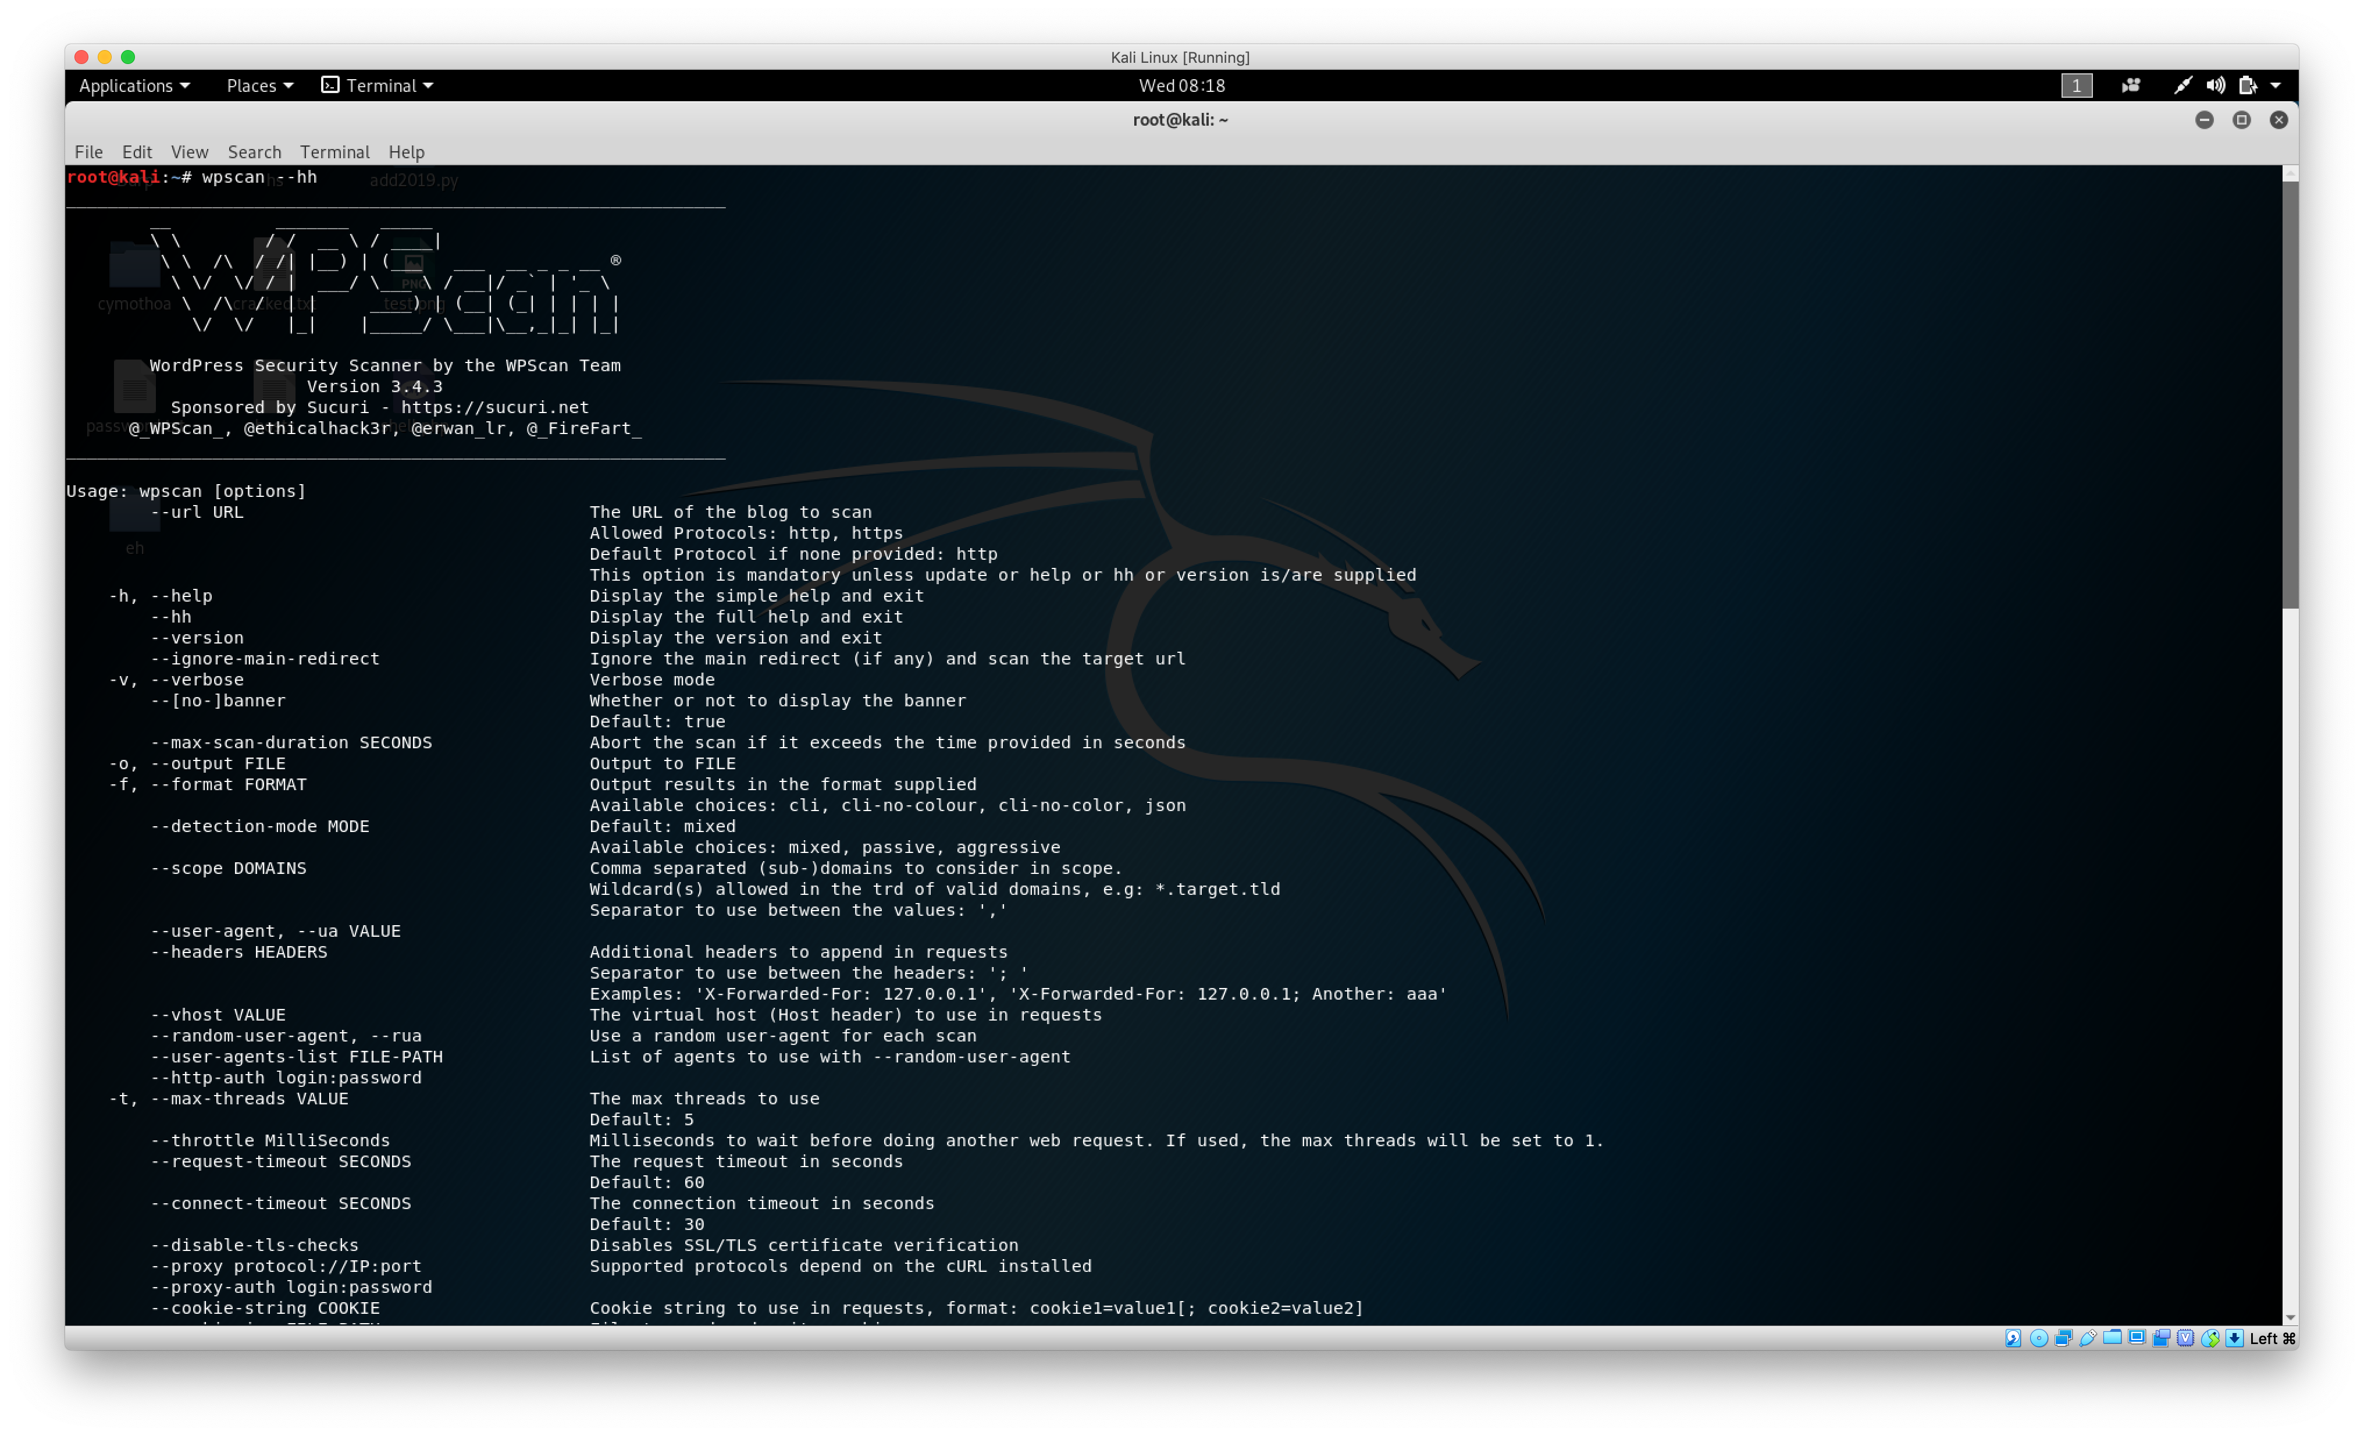Click the optical disc status icon
Image resolution: width=2364 pixels, height=1436 pixels.
2039,1338
